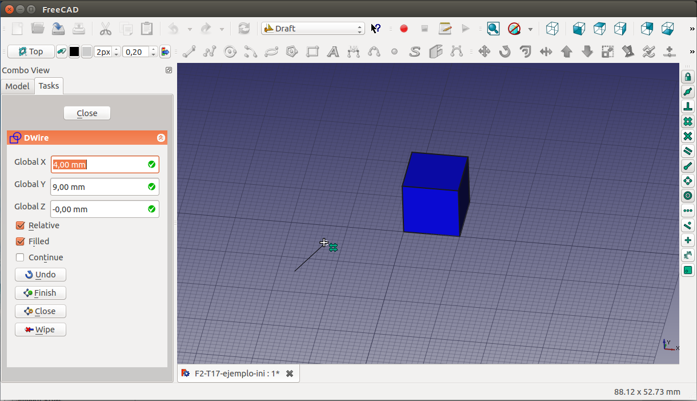Image resolution: width=697 pixels, height=401 pixels.
Task: Open the black line color swatch
Action: [74, 52]
